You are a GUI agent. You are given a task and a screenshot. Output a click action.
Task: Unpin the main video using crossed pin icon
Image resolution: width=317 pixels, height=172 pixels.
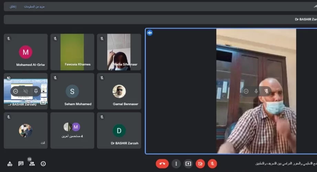click(266, 91)
